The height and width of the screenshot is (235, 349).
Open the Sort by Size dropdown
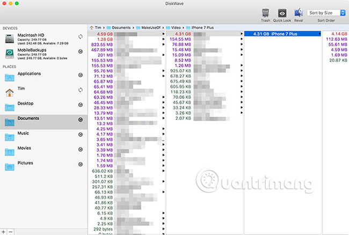326,13
